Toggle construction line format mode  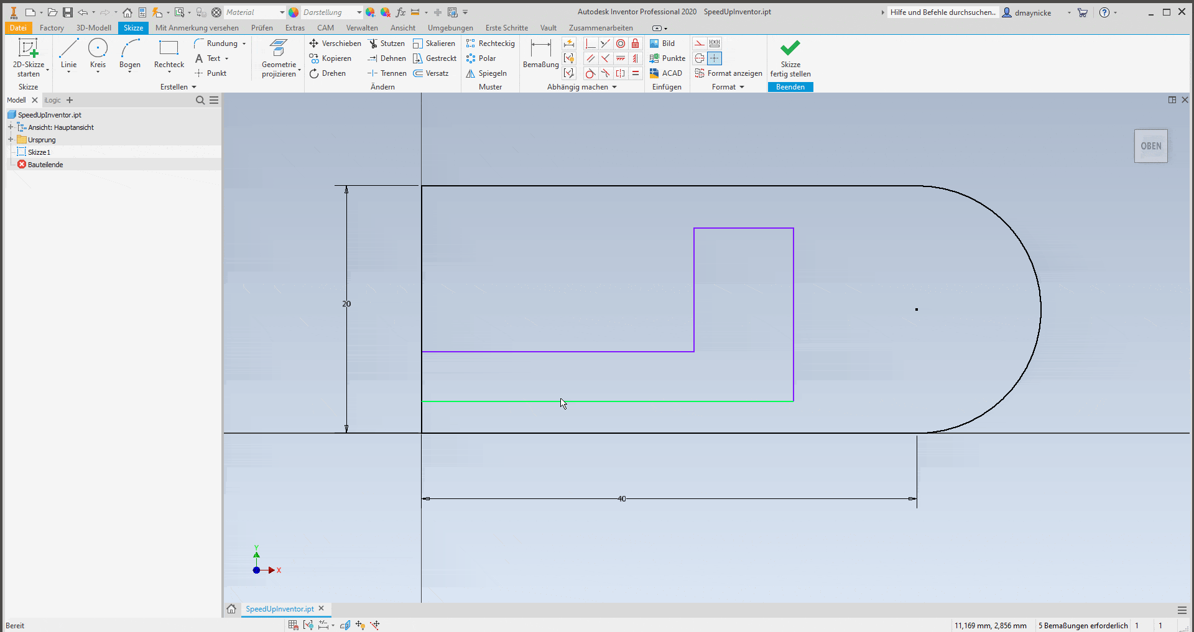click(x=699, y=43)
